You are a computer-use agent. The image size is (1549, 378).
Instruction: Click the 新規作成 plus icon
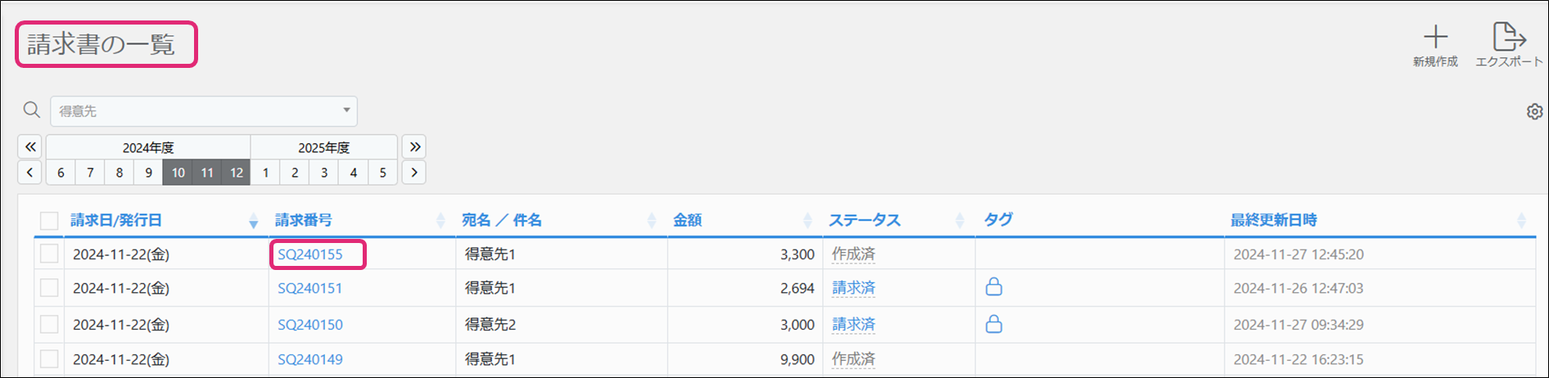coord(1435,38)
